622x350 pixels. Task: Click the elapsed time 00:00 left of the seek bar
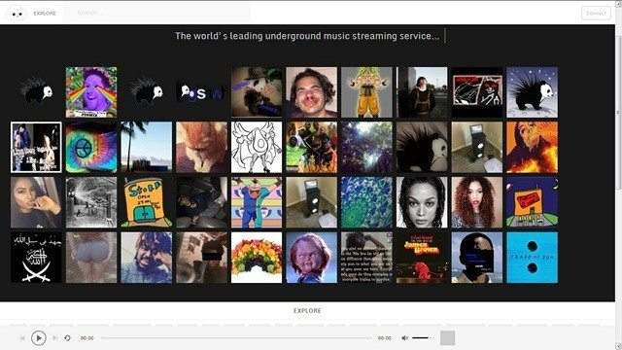(x=86, y=338)
